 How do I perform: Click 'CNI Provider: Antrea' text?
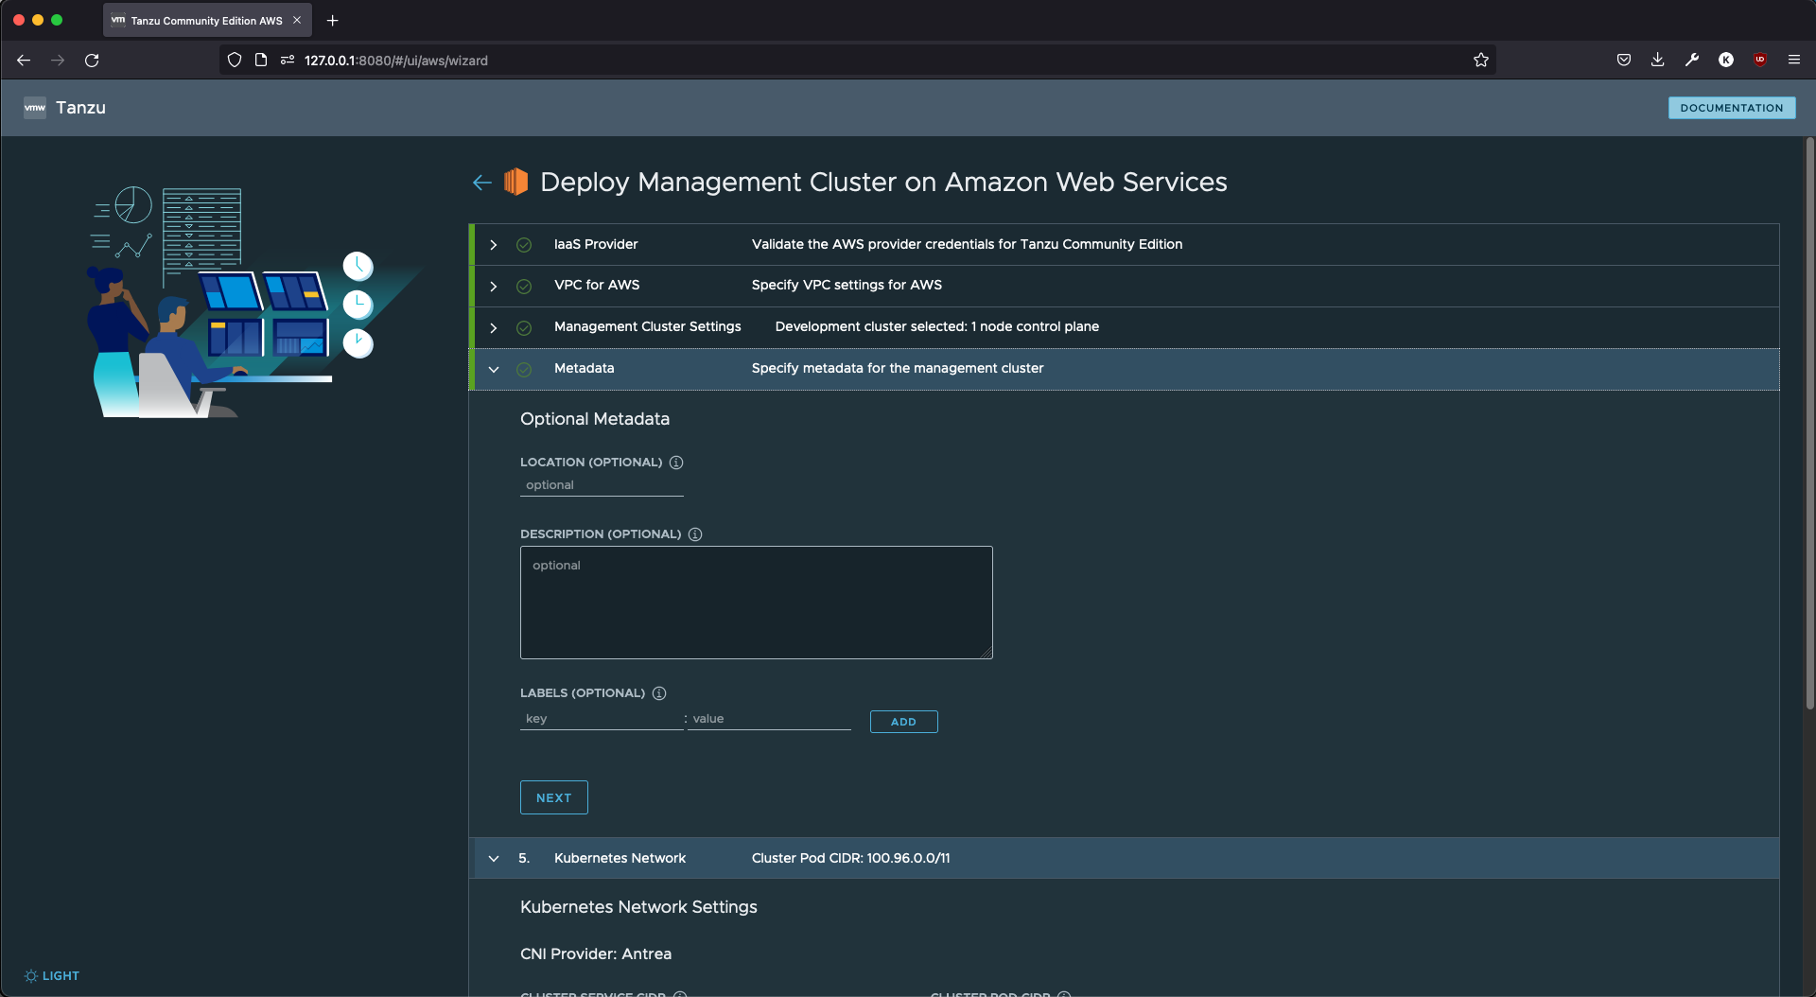pos(596,953)
